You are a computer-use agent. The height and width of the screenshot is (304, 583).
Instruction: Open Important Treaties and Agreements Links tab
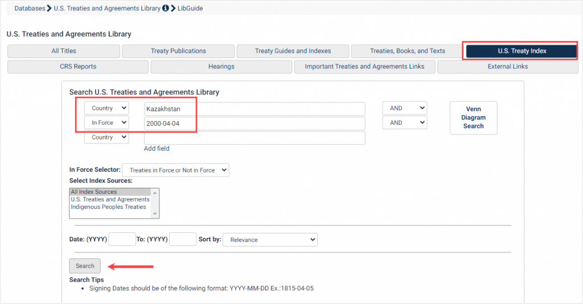[x=364, y=67]
